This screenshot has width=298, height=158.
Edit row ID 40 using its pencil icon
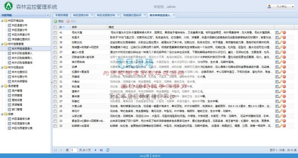(x=281, y=37)
